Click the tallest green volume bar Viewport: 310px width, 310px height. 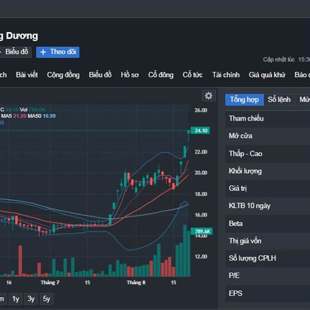point(185,251)
